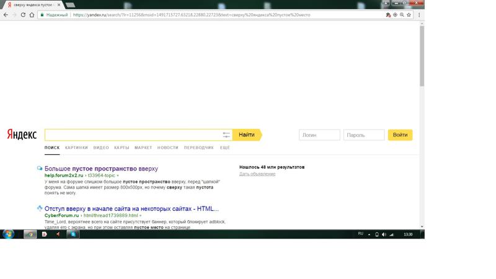496x279 pixels.
Task: Click the home icon in browser toolbar
Action: tap(32, 15)
